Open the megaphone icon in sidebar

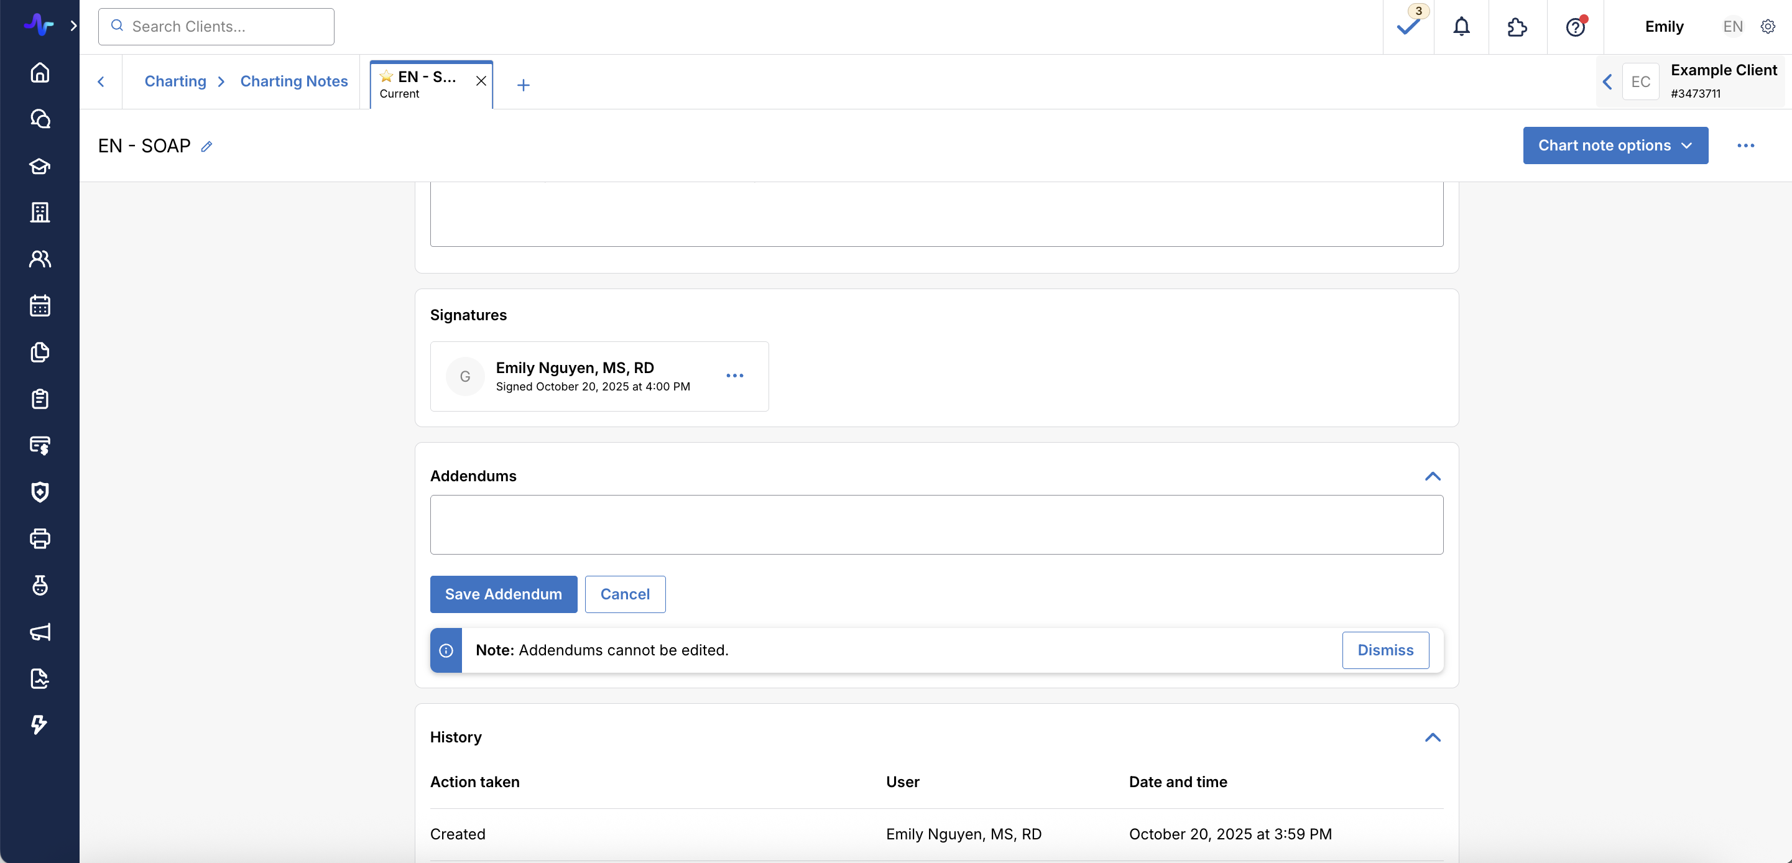click(x=40, y=632)
